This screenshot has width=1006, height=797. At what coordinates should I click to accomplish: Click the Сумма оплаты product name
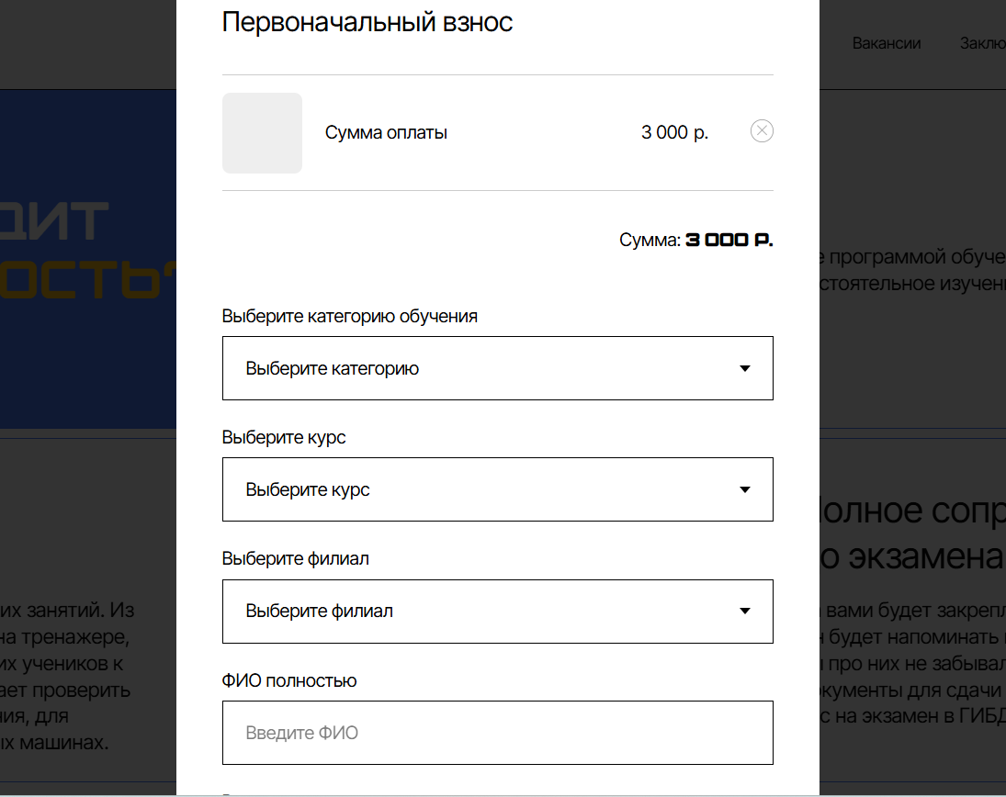(386, 133)
